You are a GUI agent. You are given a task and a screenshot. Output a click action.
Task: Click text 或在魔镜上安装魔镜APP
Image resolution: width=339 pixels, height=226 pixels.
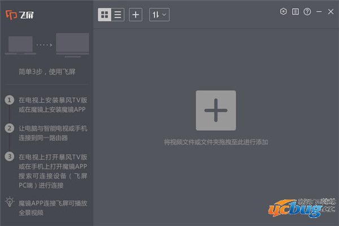click(52, 110)
